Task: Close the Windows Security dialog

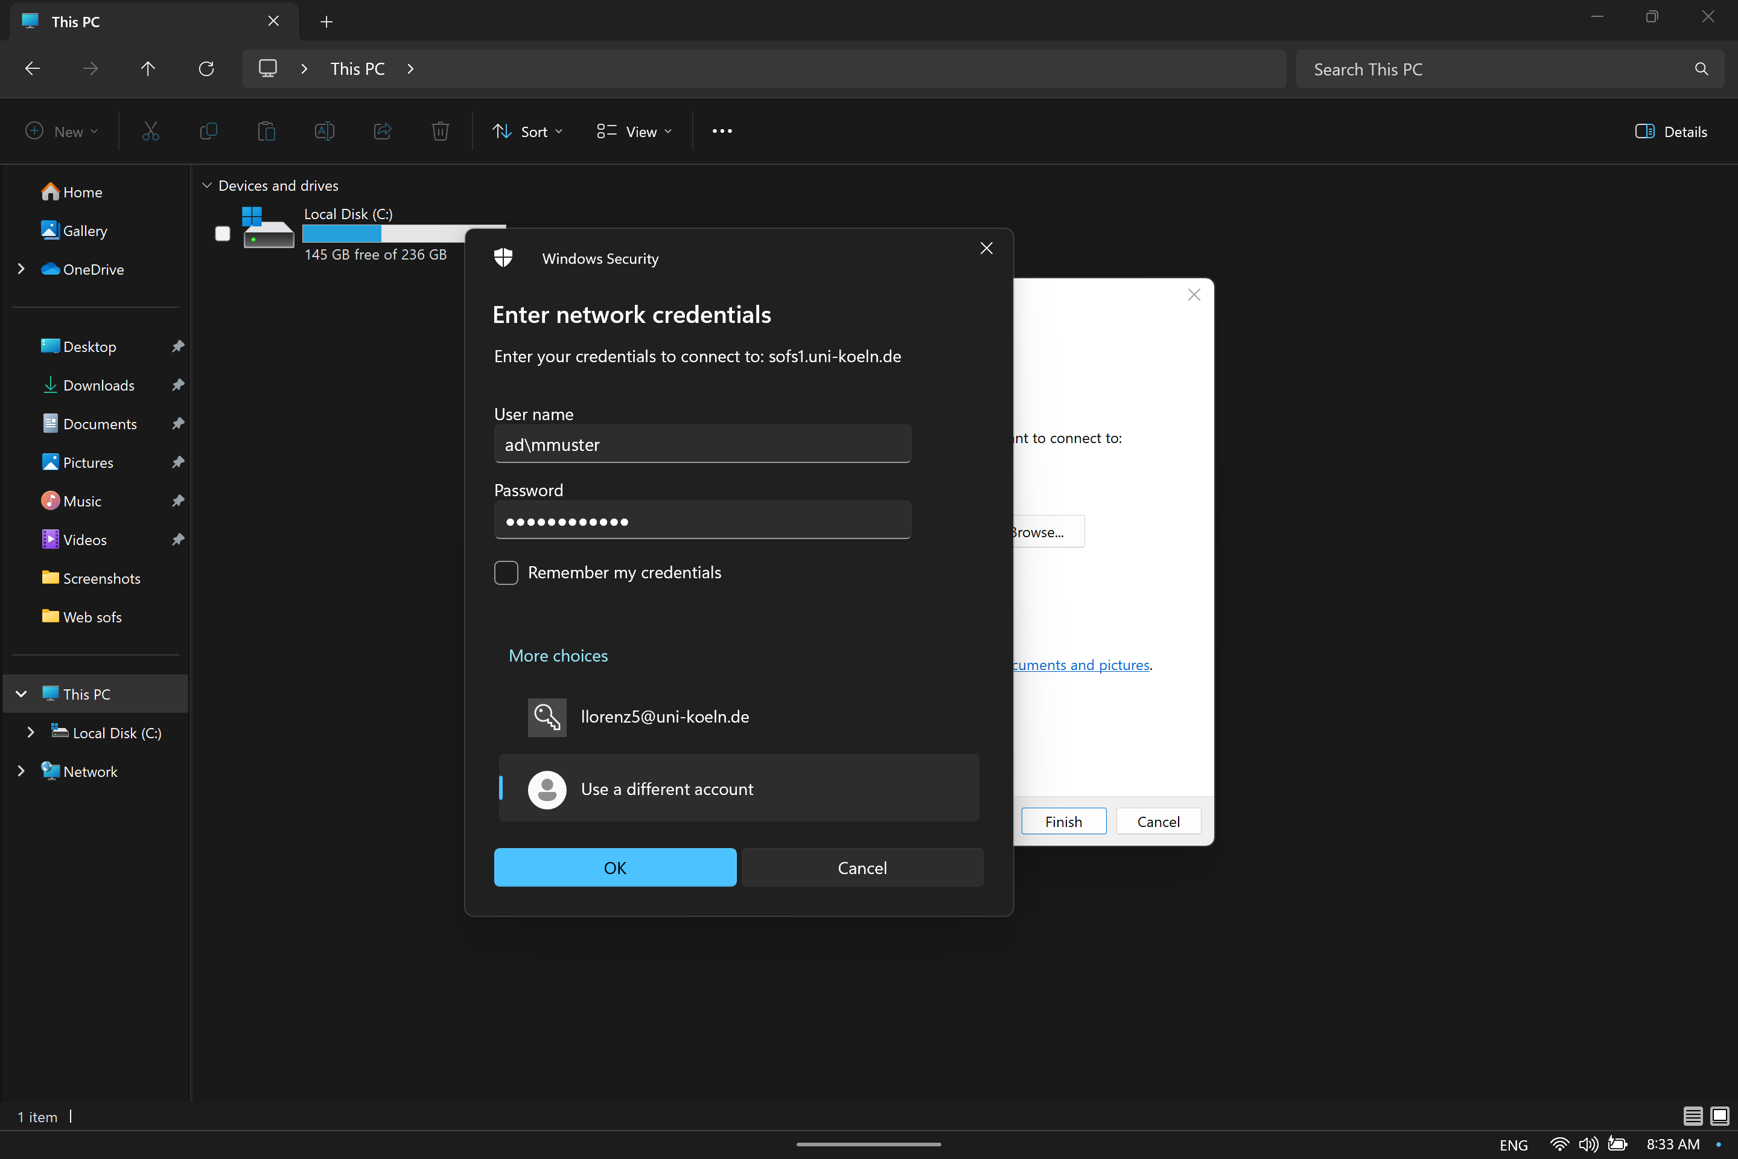Action: (987, 248)
